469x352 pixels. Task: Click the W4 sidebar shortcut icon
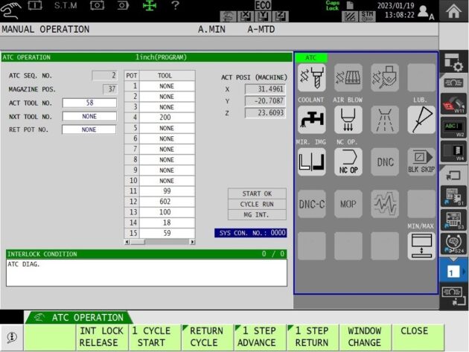tap(453, 152)
